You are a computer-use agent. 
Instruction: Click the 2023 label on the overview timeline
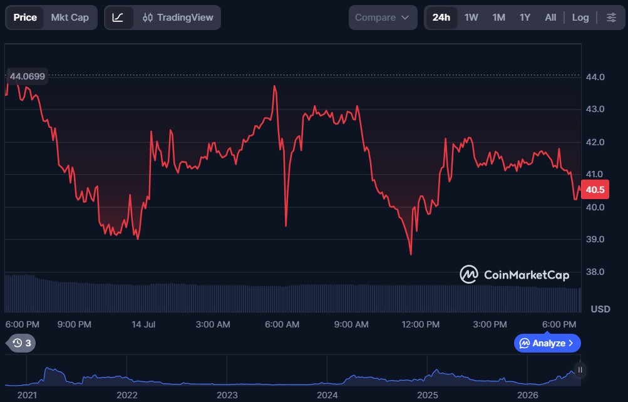coord(227,395)
